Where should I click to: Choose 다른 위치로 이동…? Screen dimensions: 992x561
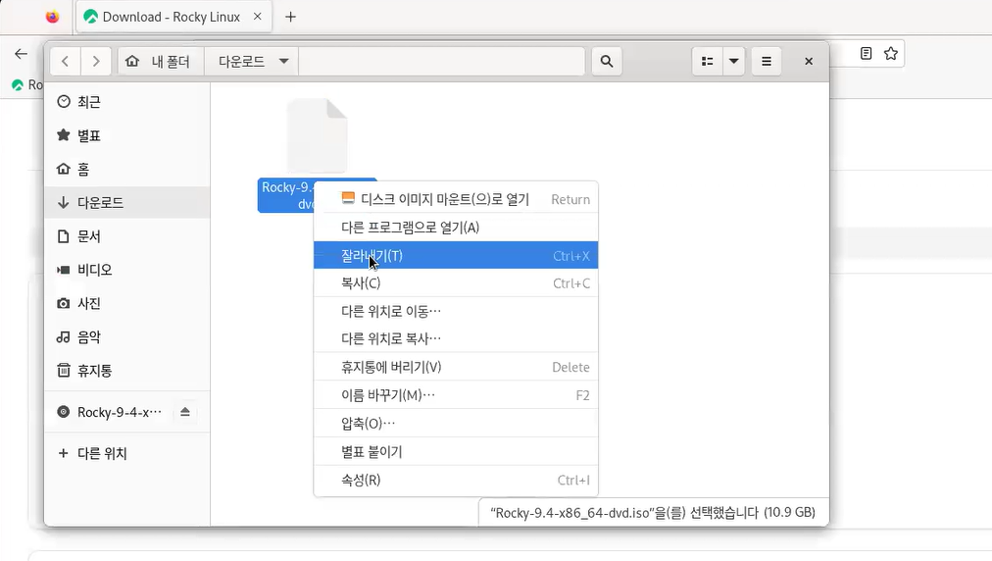pyautogui.click(x=456, y=311)
